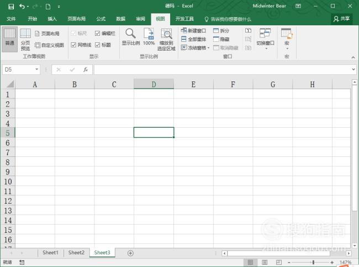Click the synchronous scrolling icon
Image resolution: width=359 pixels, height=267 pixels.
coord(248,39)
